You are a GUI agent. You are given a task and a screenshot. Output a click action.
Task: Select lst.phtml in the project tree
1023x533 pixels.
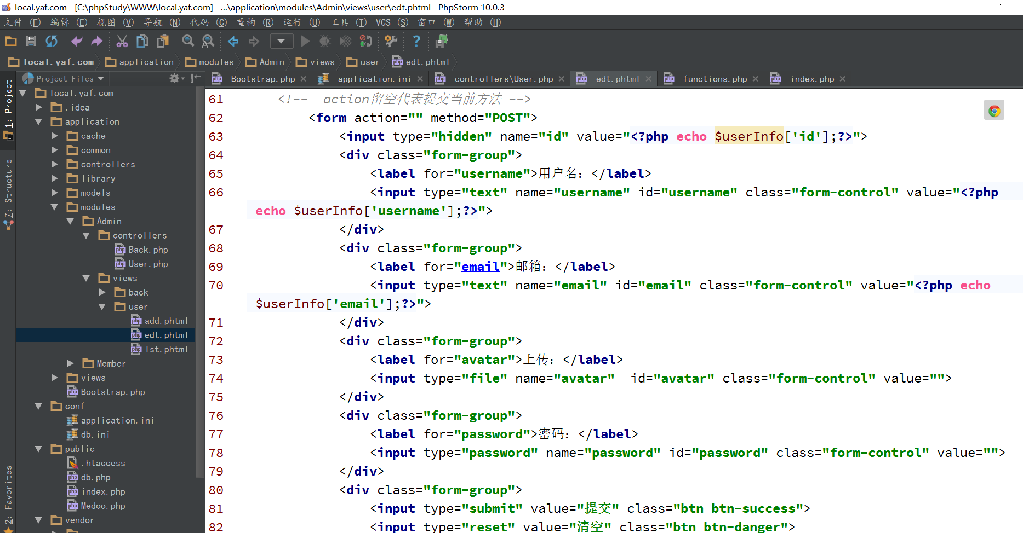[x=166, y=349]
